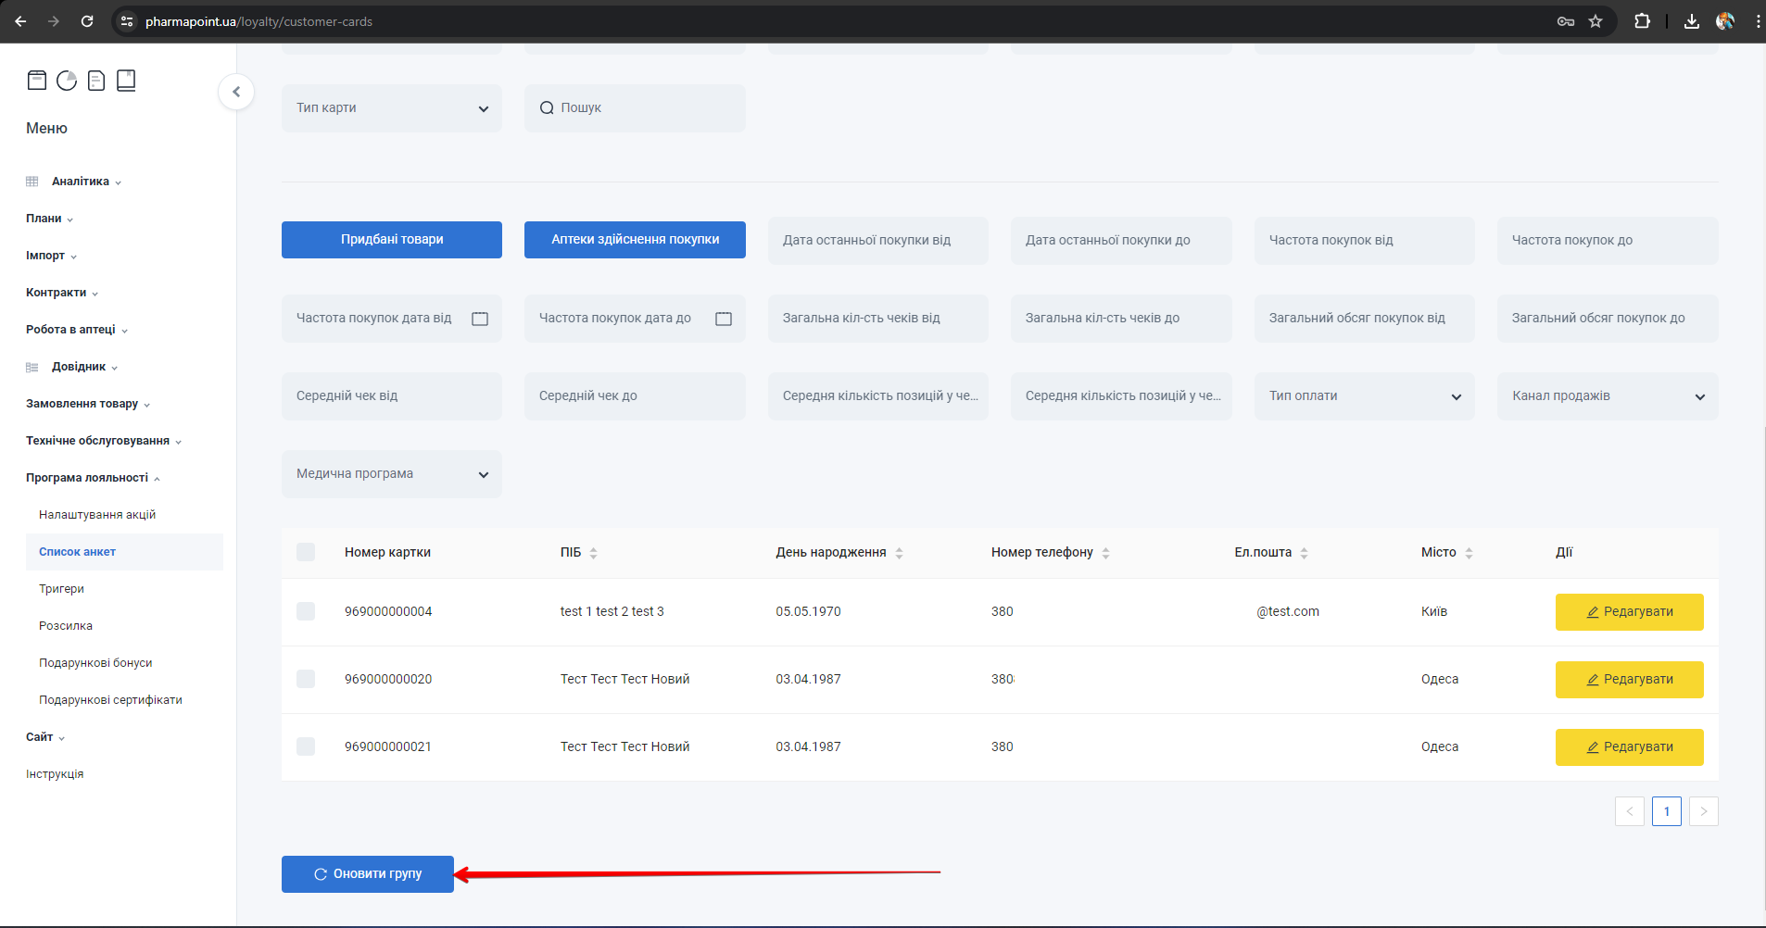This screenshot has width=1766, height=928.
Task: Sort table by Номер телефону column arrows
Action: 1106,553
